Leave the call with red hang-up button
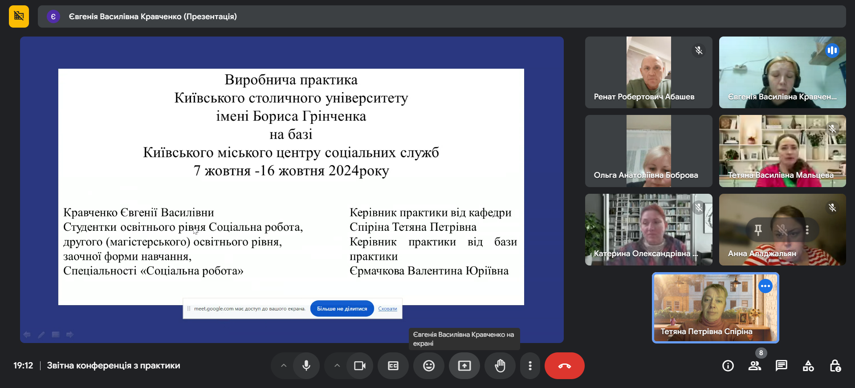Screen dimensions: 855x388 [x=565, y=366]
